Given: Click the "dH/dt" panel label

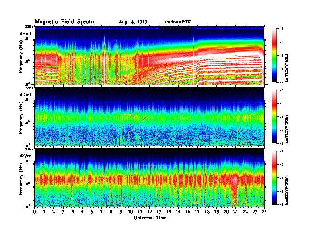Looking at the screenshot, I should tap(25, 33).
